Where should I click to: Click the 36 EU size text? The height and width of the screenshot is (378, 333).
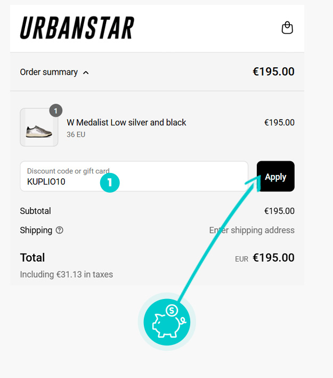76,135
